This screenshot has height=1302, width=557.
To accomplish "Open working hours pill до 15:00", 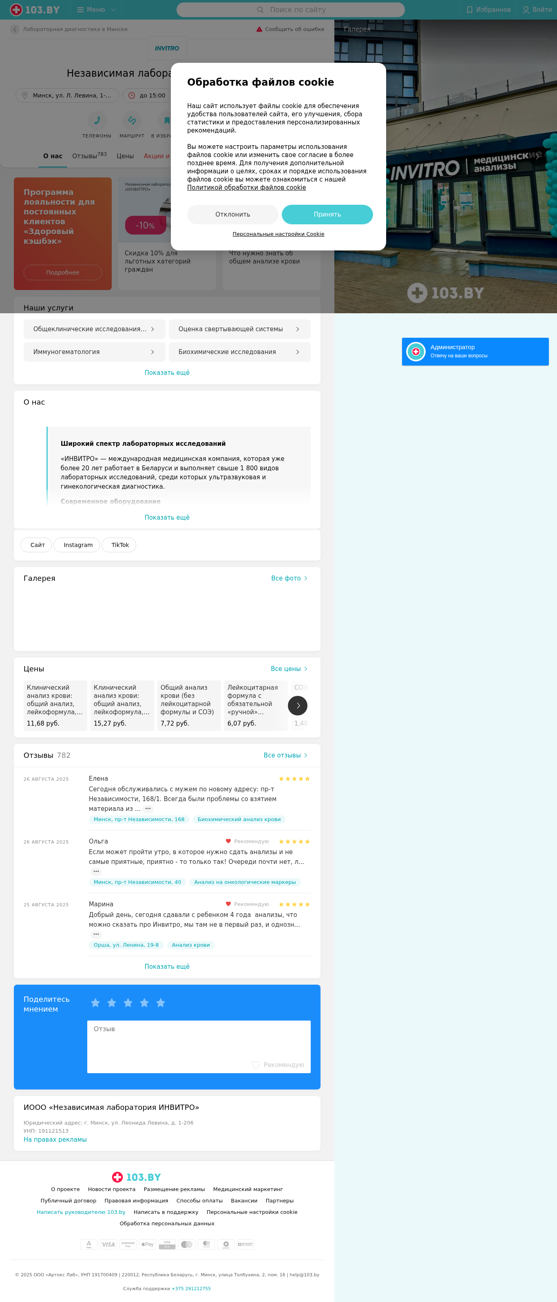I will (147, 95).
